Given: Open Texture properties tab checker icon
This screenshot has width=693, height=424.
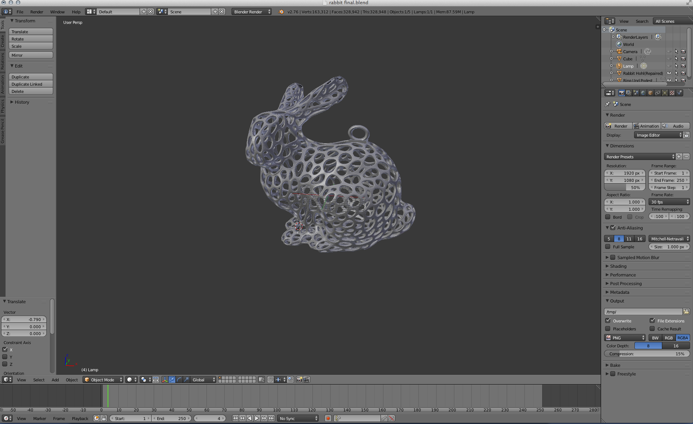Looking at the screenshot, I should click(672, 93).
